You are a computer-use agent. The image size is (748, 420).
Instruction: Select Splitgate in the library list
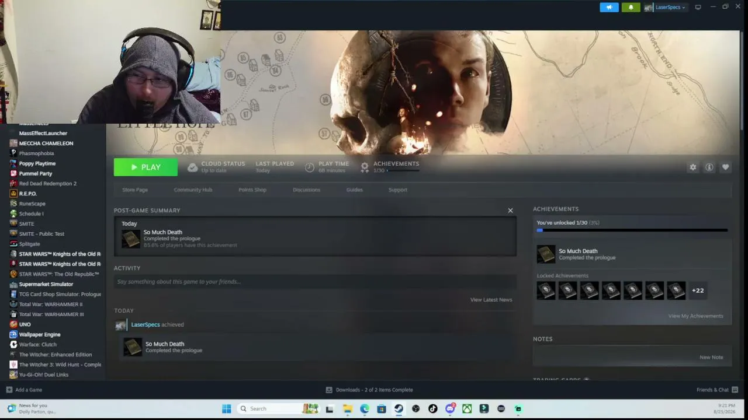pyautogui.click(x=29, y=244)
